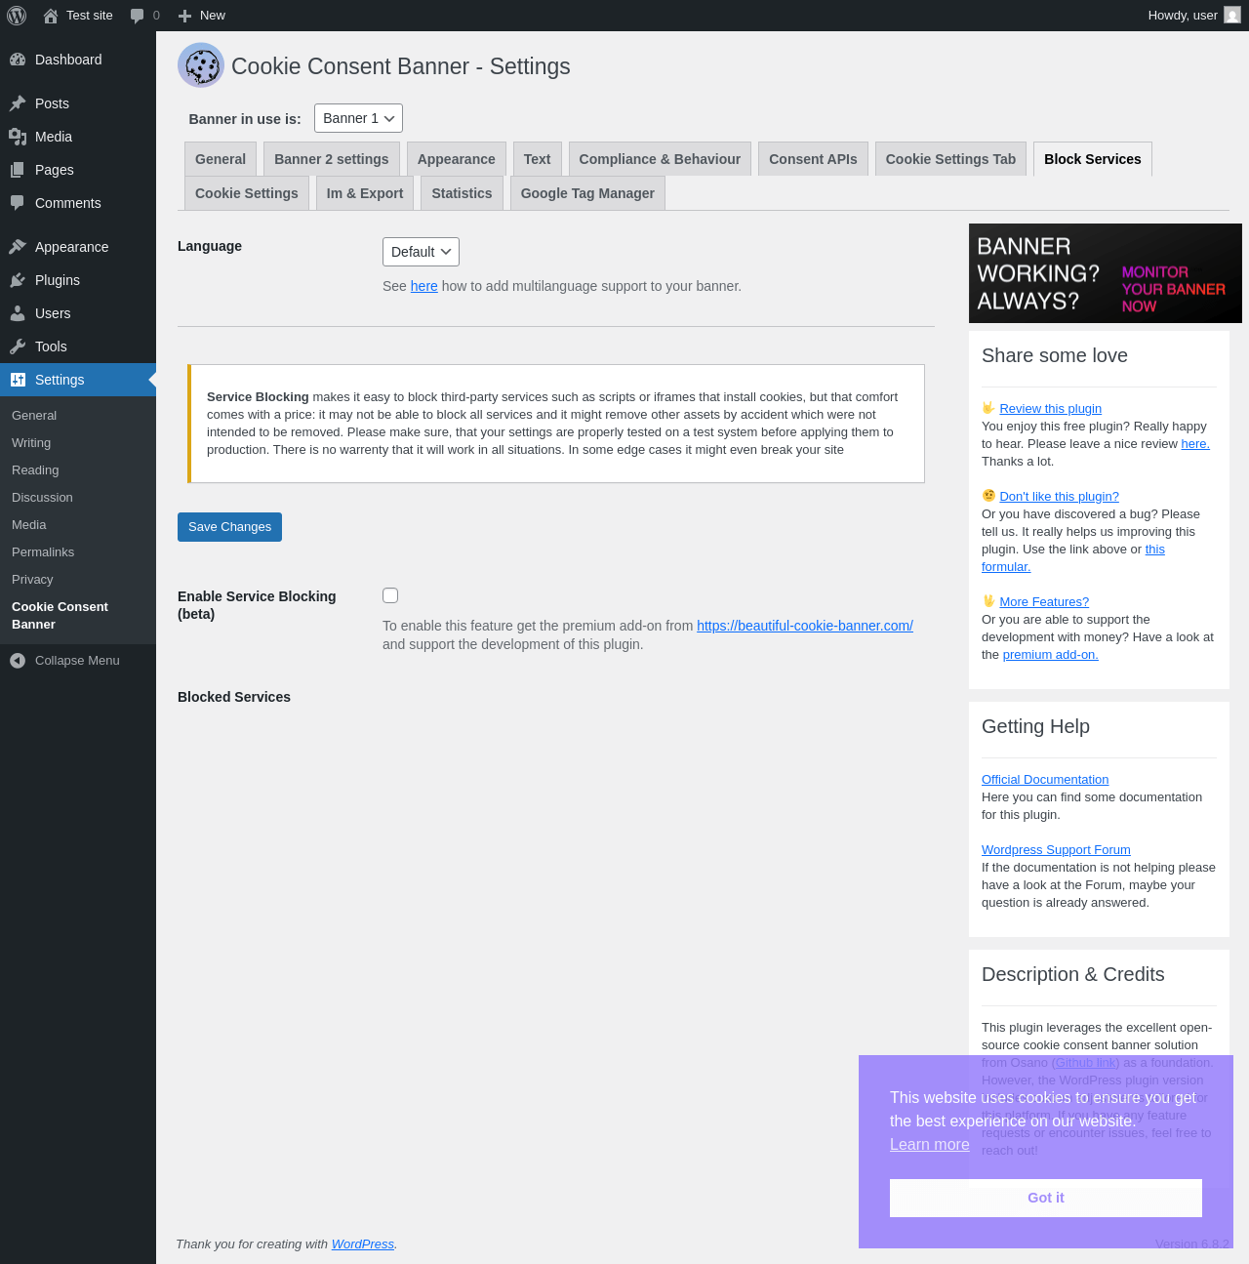Select the Cookie Settings Tab tab
The image size is (1249, 1264).
(950, 159)
